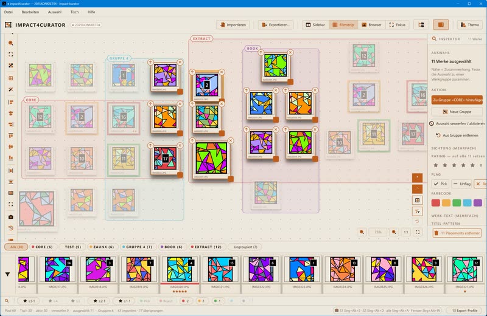Choose the purple Farbcode swatch
Image resolution: width=487 pixels, height=316 pixels.
(478, 203)
